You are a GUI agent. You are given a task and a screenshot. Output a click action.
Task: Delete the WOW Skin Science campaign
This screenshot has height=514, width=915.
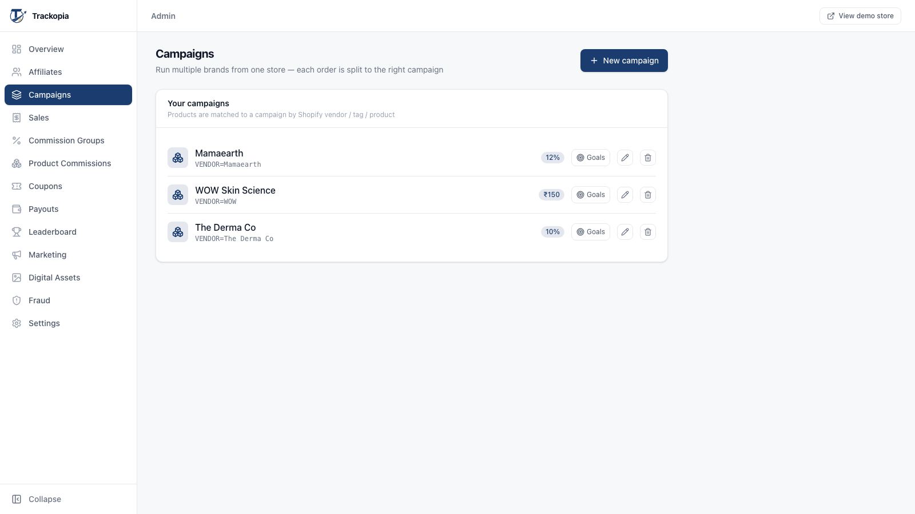648,195
